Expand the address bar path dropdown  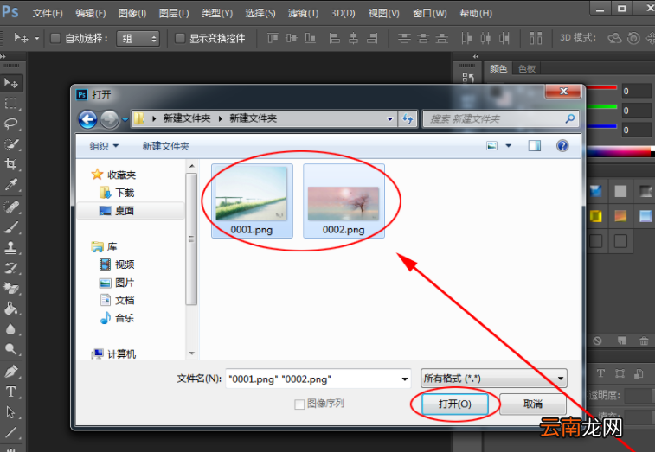tap(390, 119)
